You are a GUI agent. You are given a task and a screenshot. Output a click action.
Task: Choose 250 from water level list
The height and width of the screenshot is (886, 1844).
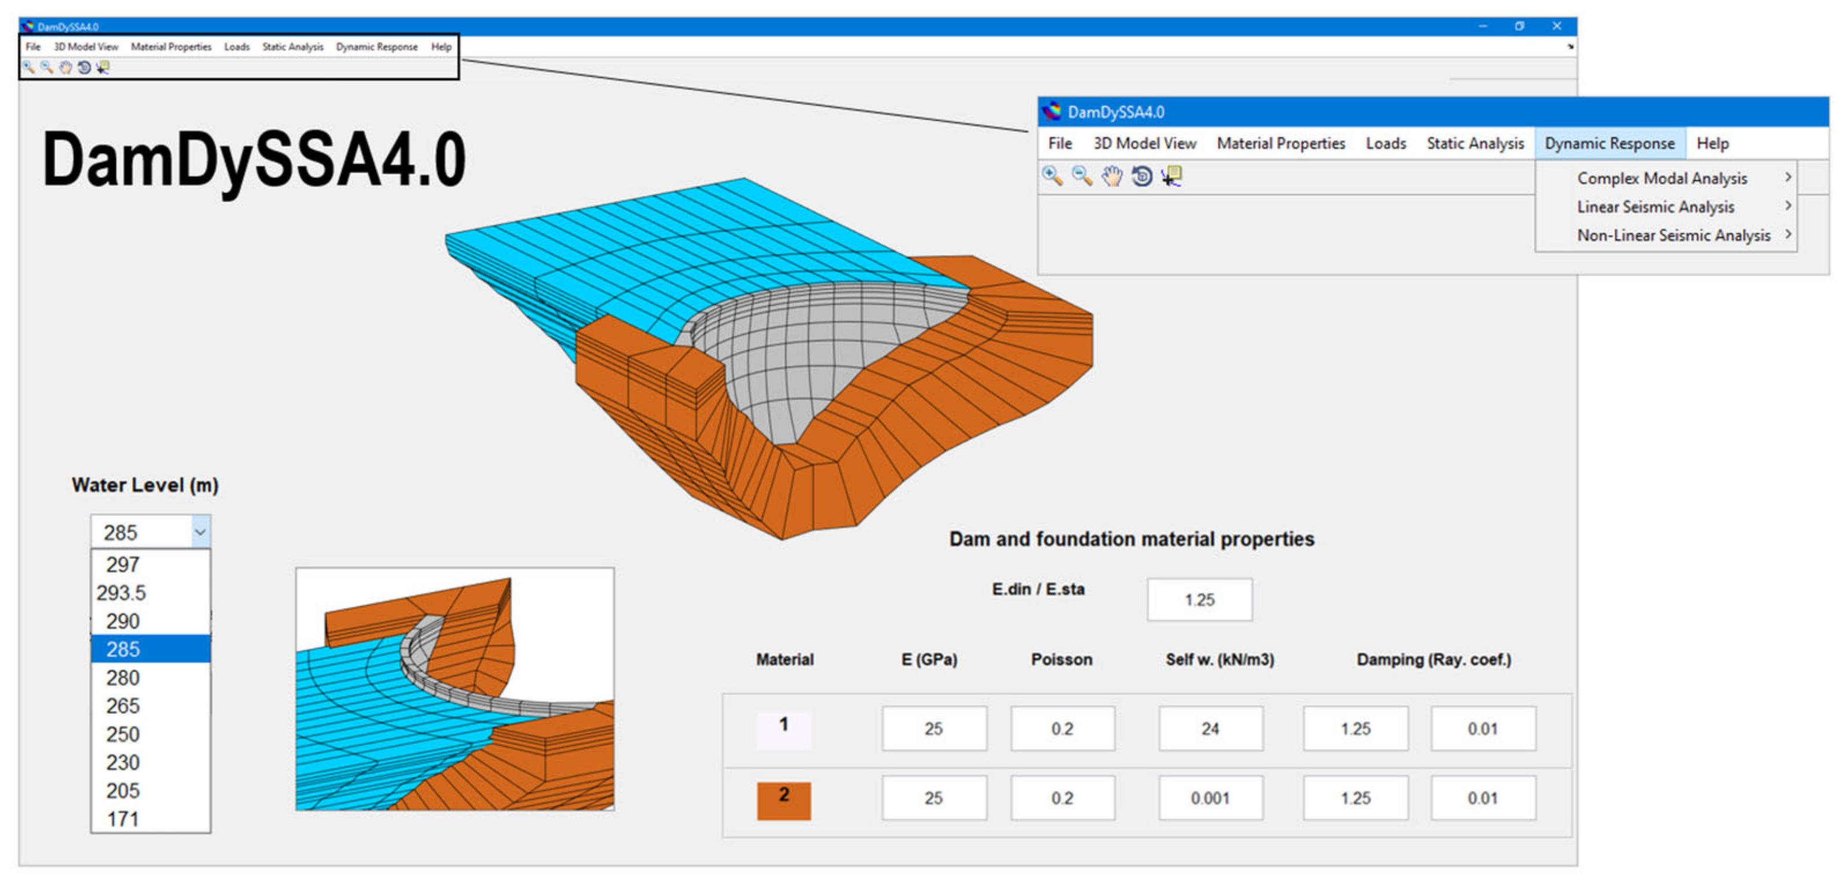click(x=123, y=734)
